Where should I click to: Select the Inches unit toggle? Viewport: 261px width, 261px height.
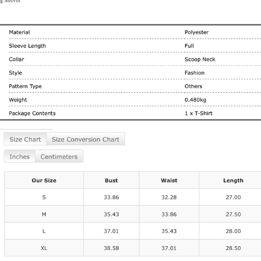(20, 156)
